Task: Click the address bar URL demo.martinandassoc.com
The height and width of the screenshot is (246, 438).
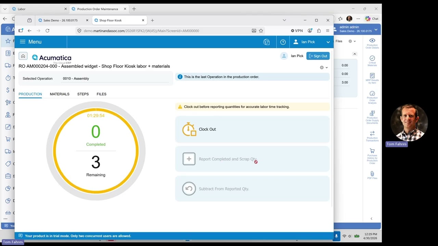Action: [x=141, y=31]
